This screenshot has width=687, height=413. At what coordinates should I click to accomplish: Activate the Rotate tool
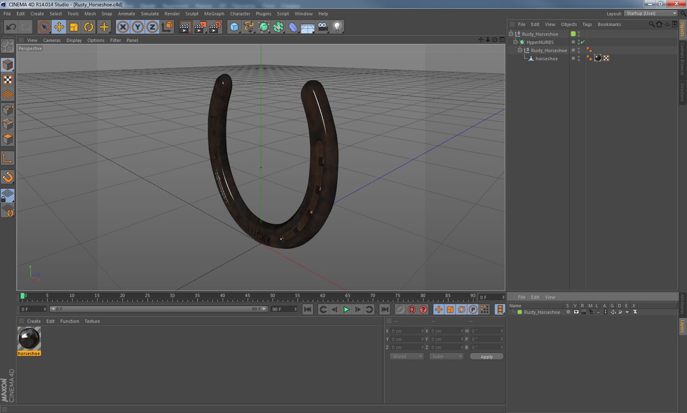(x=89, y=27)
